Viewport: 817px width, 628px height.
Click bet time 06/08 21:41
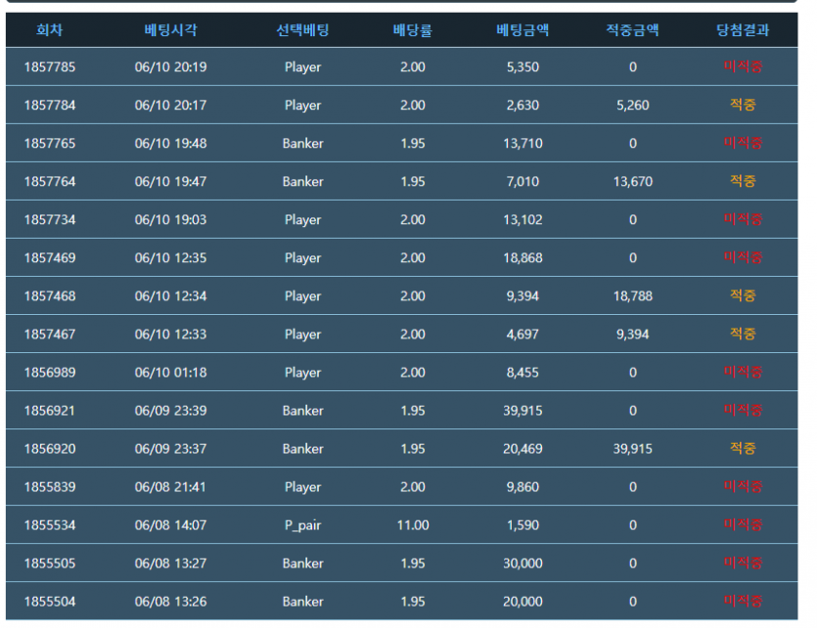click(170, 487)
